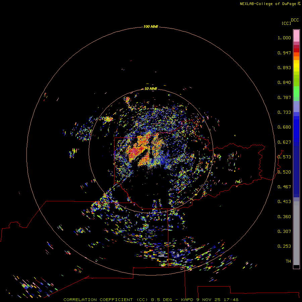This screenshot has height=302, width=302.
Task: Click the KAPD radar station identifier
Action: [187, 300]
